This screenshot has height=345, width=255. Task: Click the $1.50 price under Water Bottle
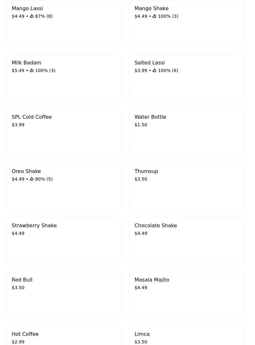[141, 125]
